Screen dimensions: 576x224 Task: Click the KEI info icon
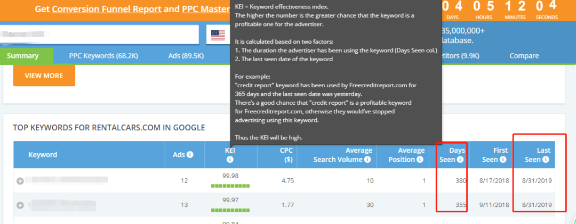[x=230, y=160]
